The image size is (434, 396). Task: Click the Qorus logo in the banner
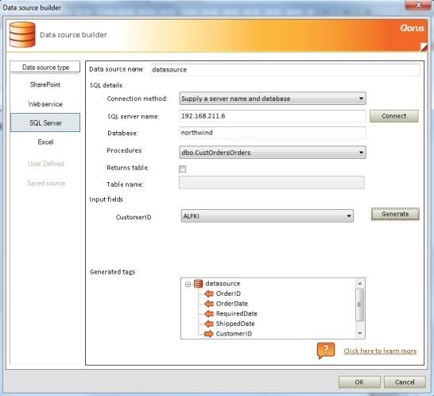(x=412, y=28)
